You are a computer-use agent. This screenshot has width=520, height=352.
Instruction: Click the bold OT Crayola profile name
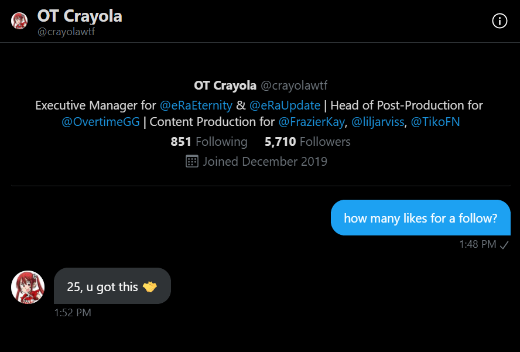pyautogui.click(x=225, y=86)
